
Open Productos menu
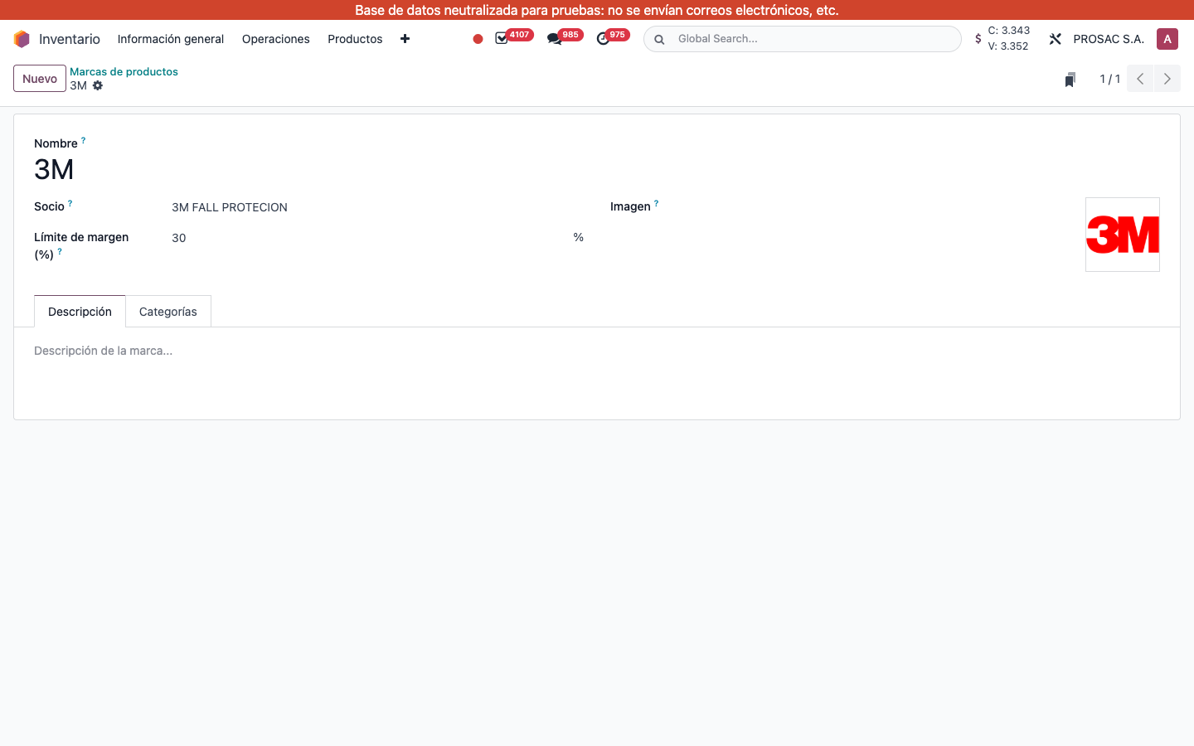(x=355, y=39)
